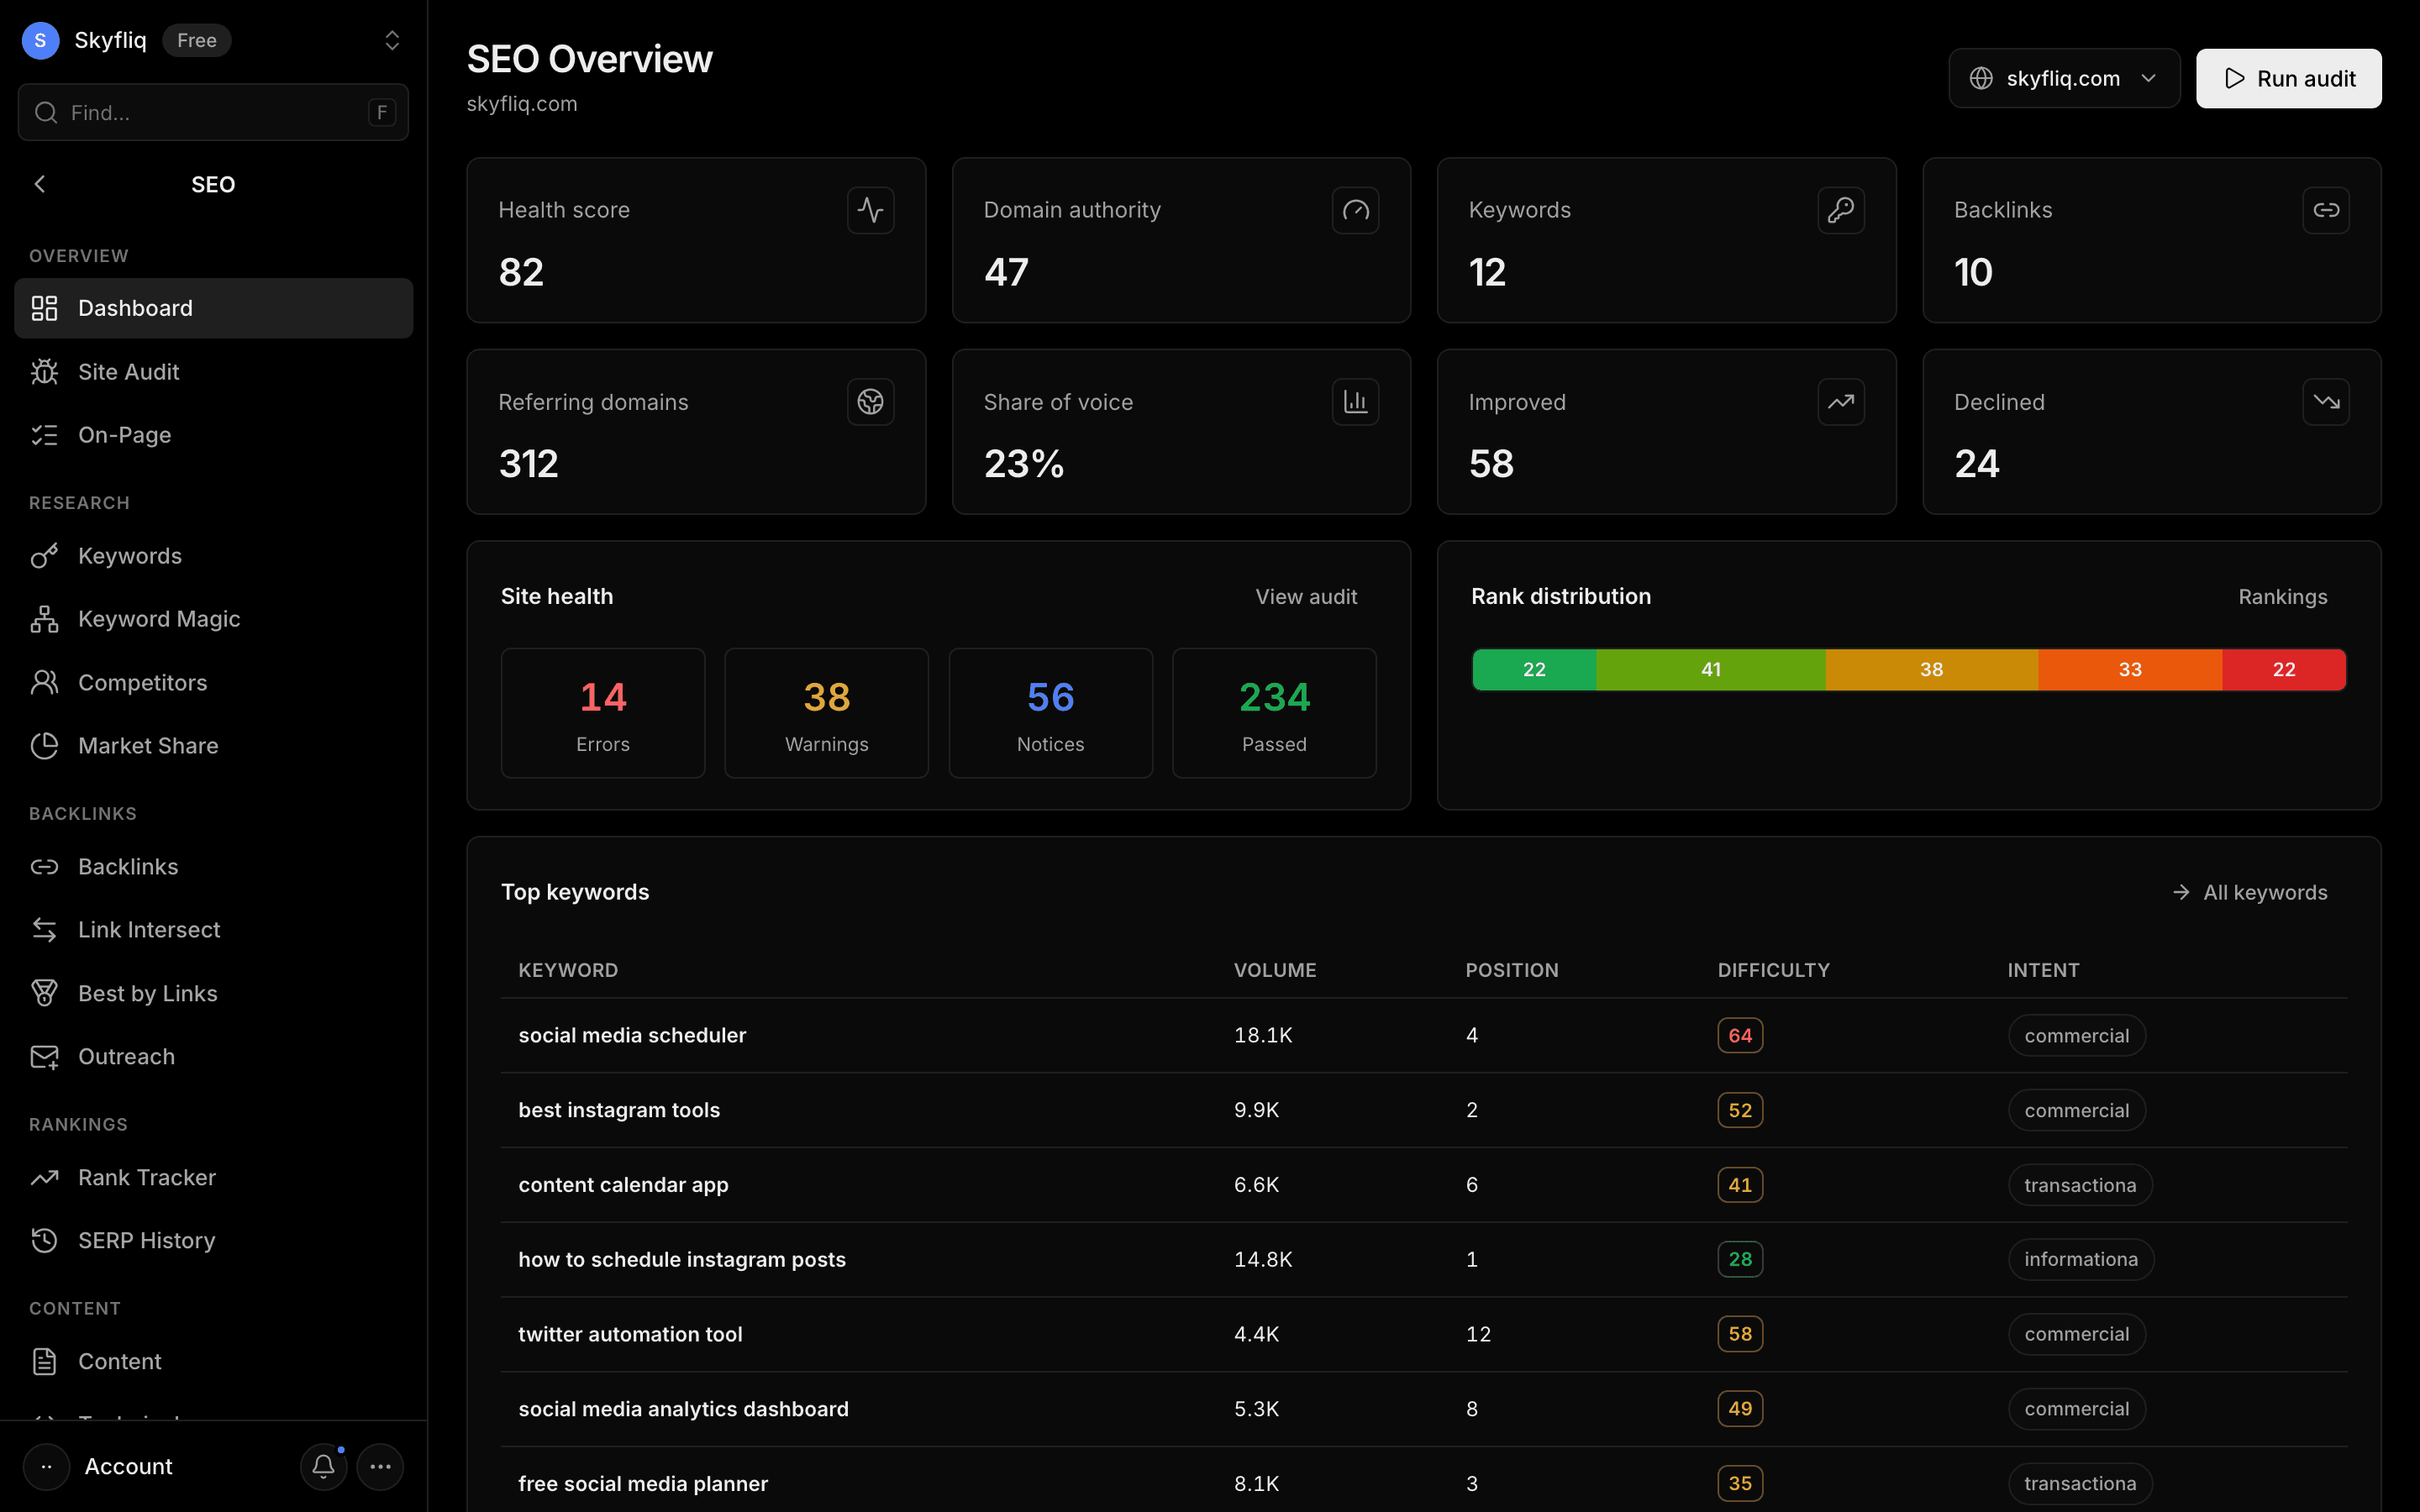Open the skyfliq.com domain dropdown
2420x1512 pixels.
pyautogui.click(x=2064, y=78)
